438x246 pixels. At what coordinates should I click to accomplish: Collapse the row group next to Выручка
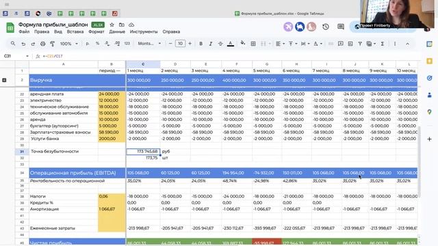pyautogui.click(x=4, y=81)
